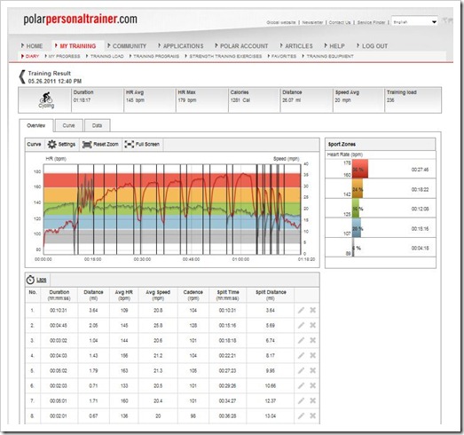Click zone time 00:27:46
464x435 pixels.
[x=420, y=170]
